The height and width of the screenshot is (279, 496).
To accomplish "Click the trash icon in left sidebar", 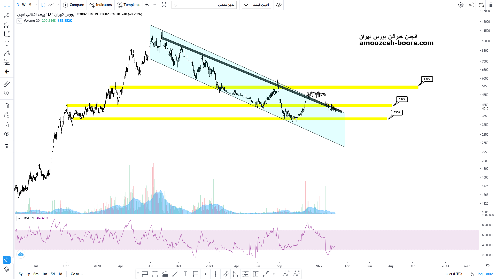I will (x=7, y=147).
